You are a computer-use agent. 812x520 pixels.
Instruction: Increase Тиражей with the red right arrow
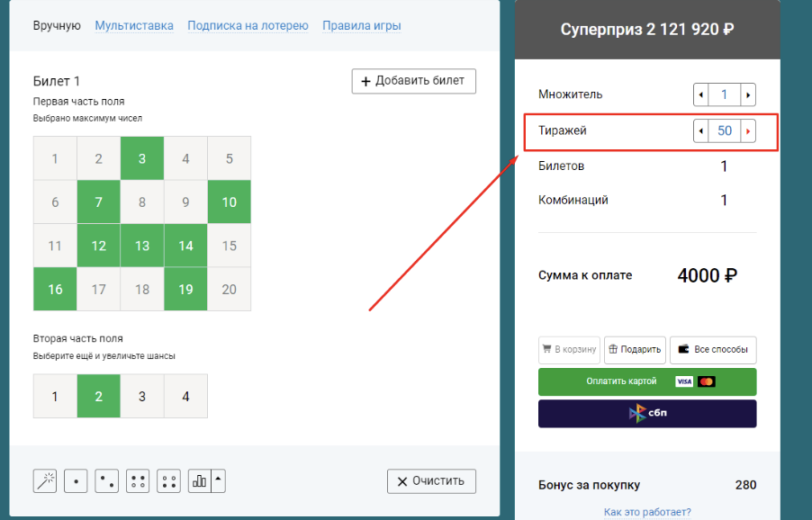(x=747, y=131)
